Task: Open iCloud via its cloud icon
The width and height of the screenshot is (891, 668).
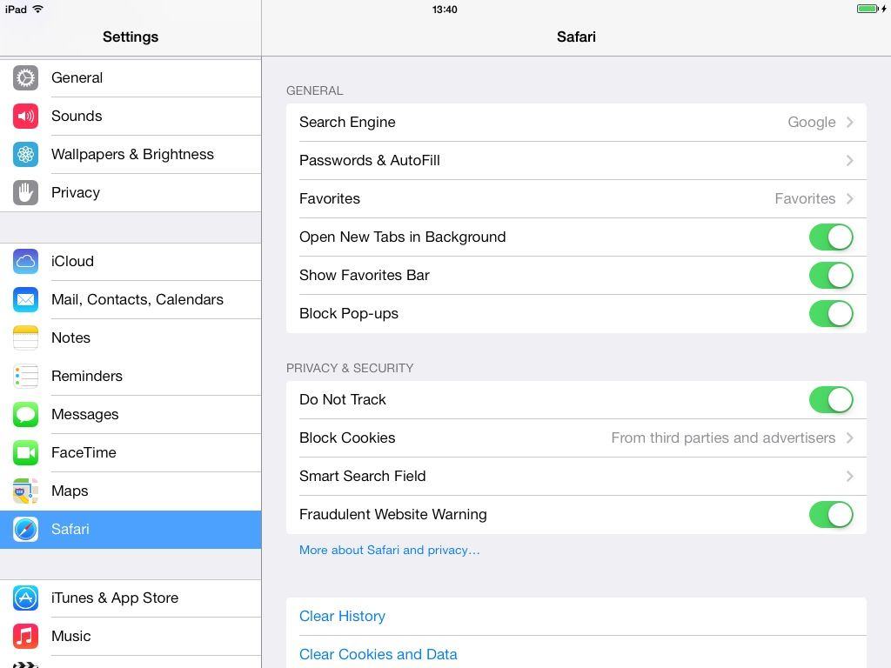Action: pos(25,261)
